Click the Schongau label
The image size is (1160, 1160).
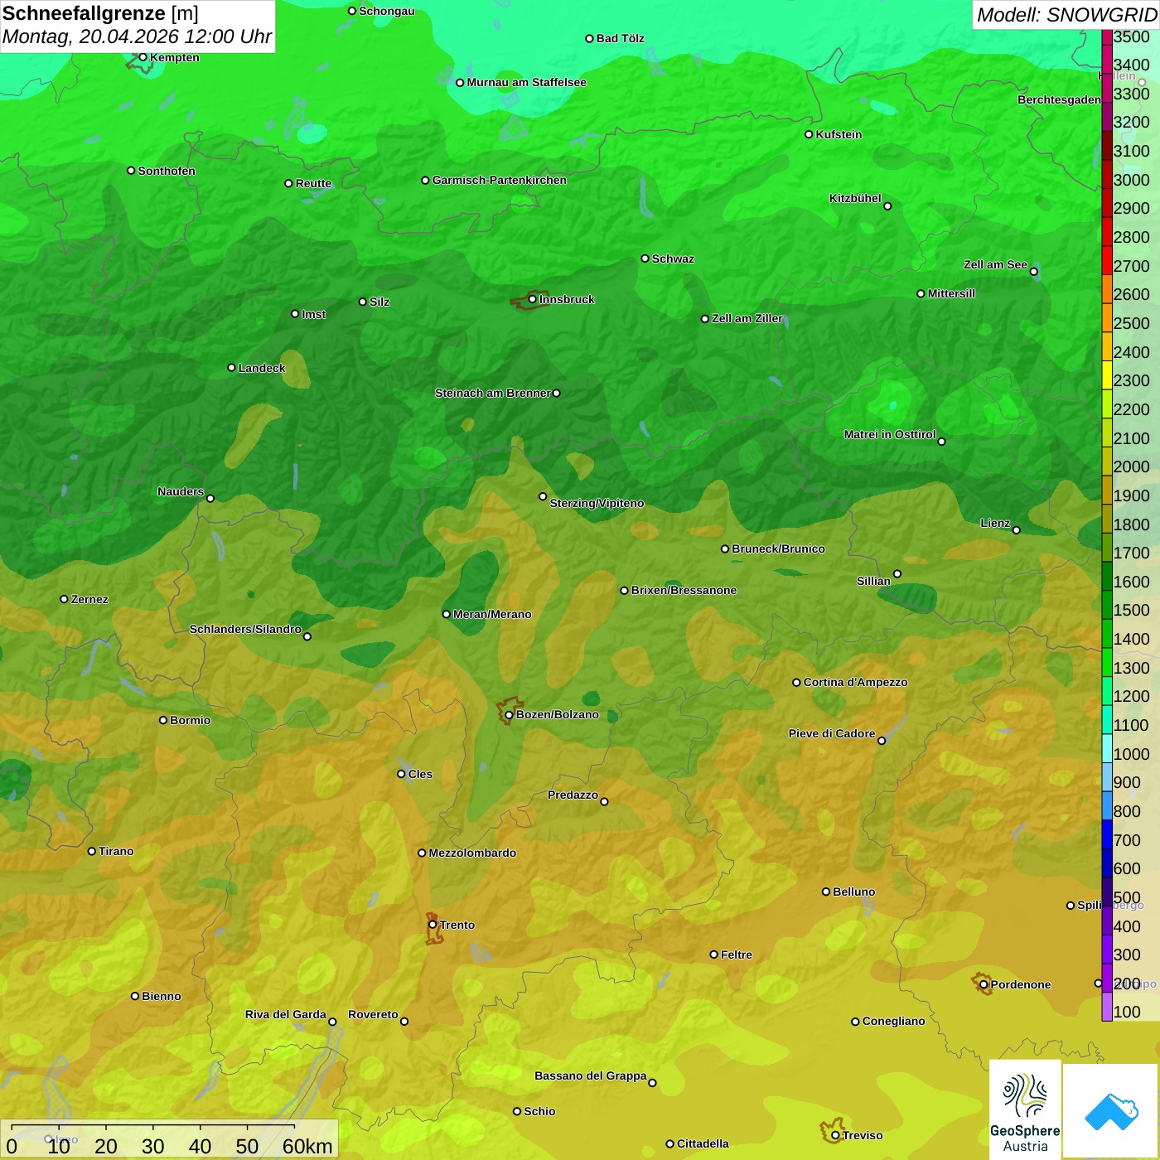click(x=386, y=11)
